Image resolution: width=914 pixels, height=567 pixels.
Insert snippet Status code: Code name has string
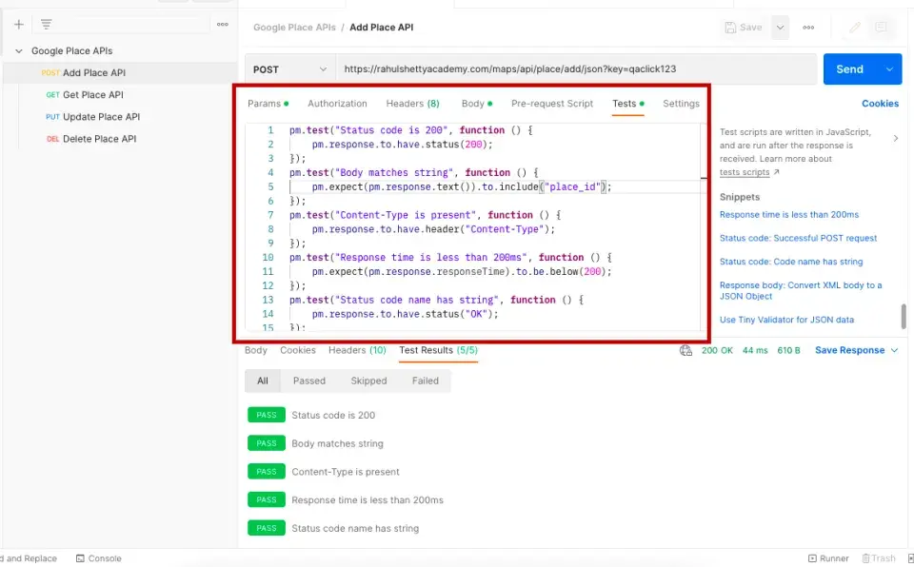coord(791,262)
